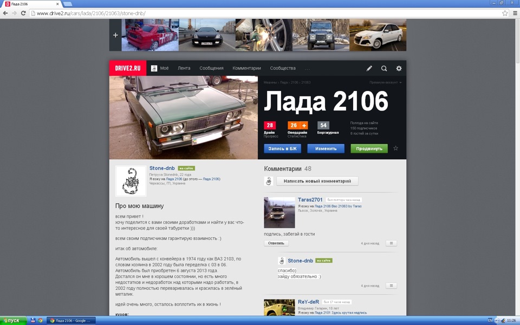This screenshot has height=325, width=520.
Task: Open the Моё menu item
Action: pos(160,68)
